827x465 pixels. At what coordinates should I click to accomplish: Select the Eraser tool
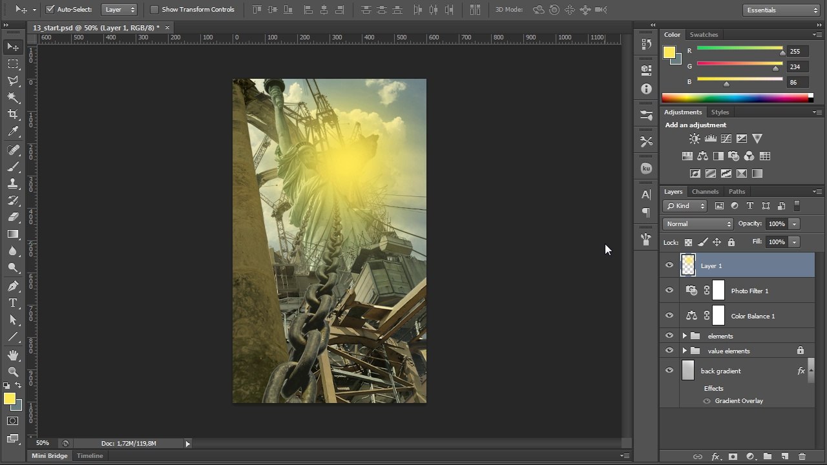[x=13, y=217]
